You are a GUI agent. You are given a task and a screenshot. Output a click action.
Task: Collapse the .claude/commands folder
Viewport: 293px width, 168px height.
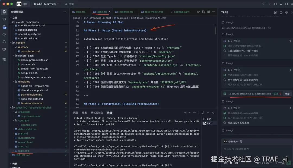click(11, 22)
